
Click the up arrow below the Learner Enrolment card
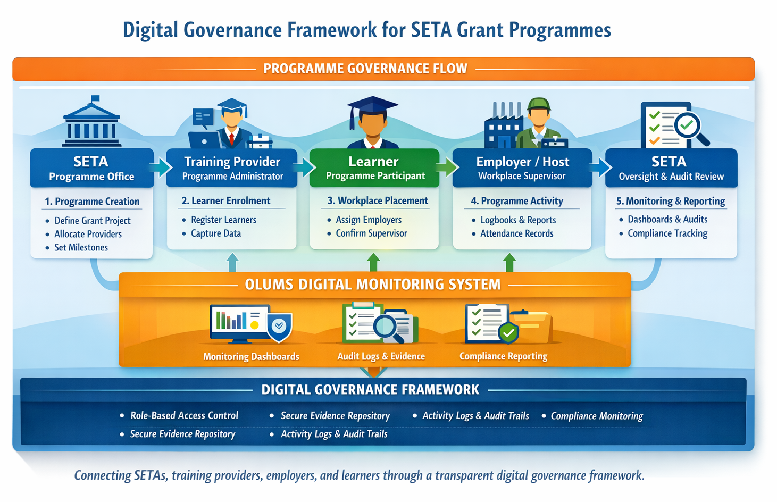click(x=232, y=262)
